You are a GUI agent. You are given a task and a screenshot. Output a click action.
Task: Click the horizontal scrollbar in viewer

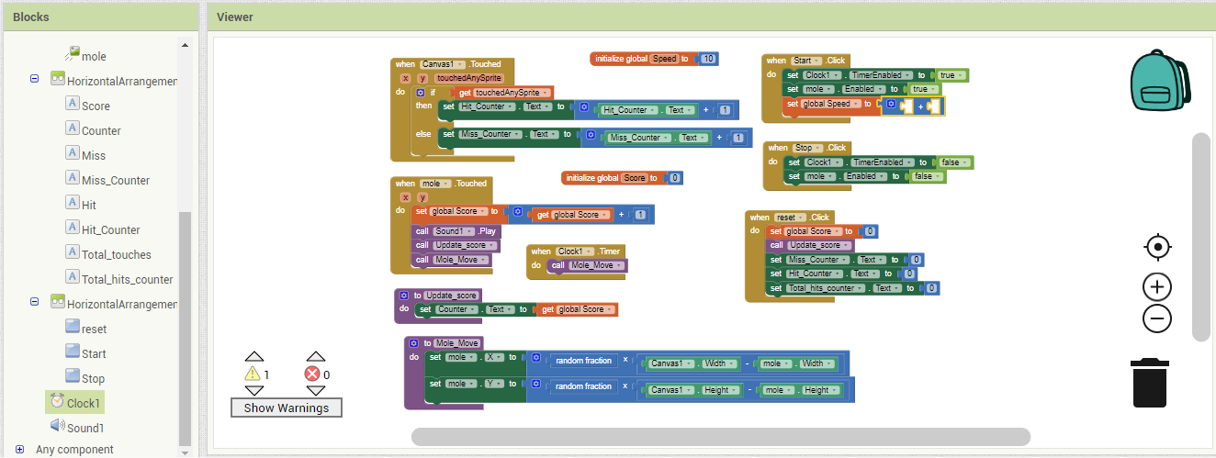click(720, 437)
